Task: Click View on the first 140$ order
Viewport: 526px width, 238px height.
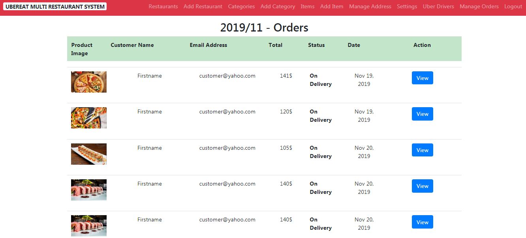Action: click(422, 186)
